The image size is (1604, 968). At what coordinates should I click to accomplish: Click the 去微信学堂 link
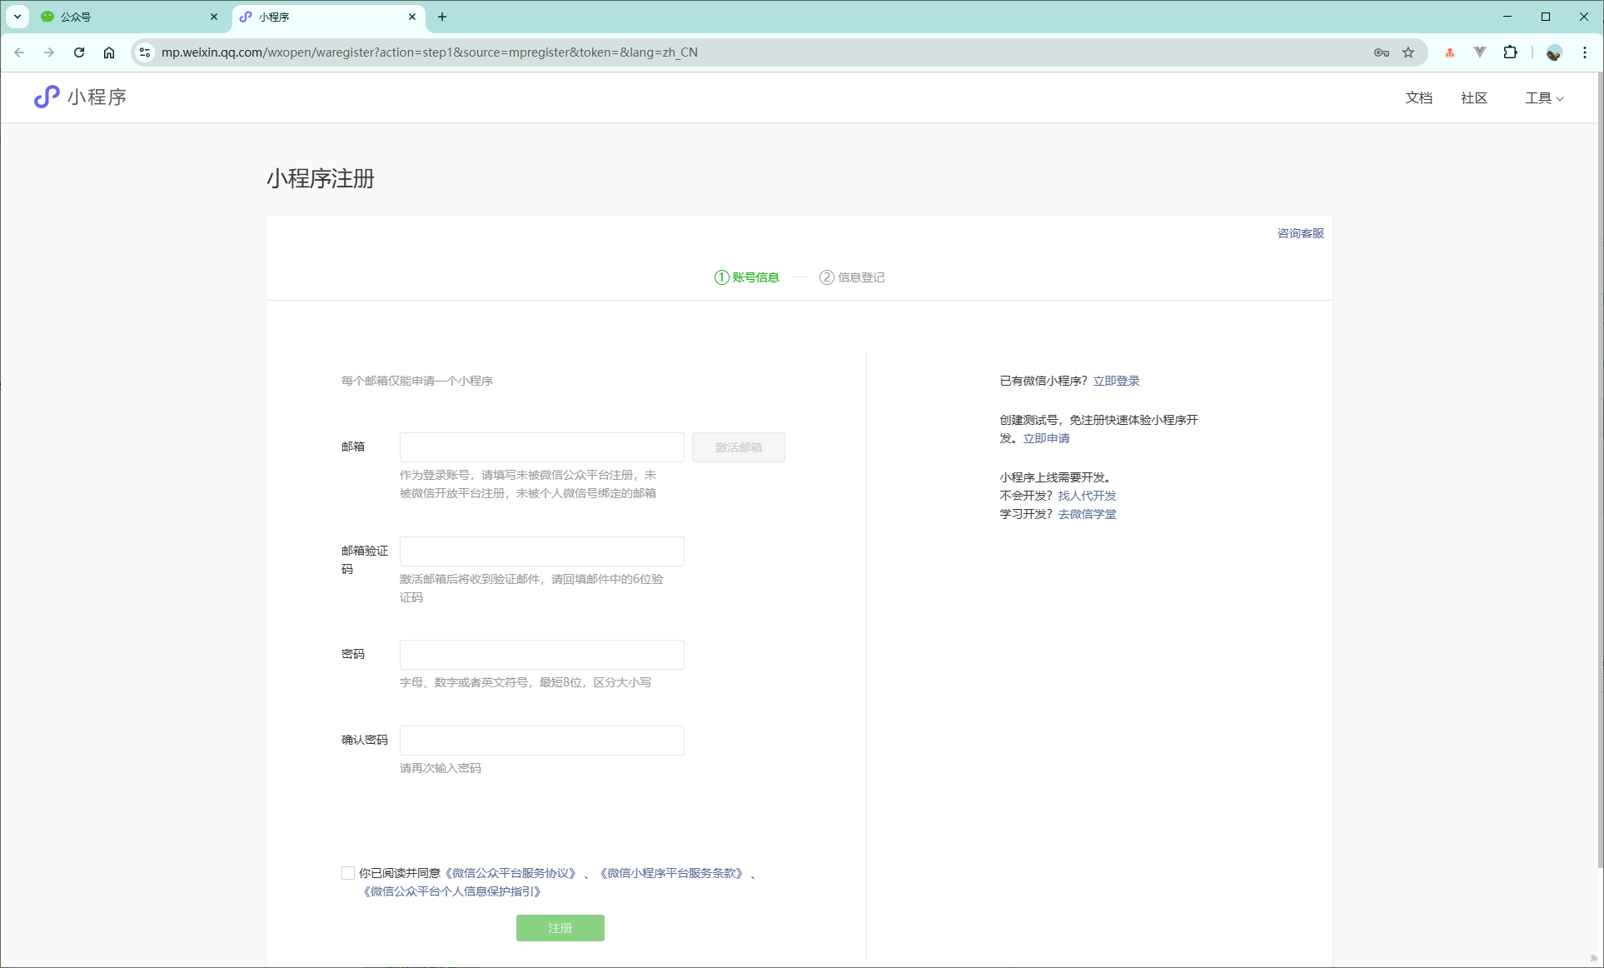[x=1087, y=514]
